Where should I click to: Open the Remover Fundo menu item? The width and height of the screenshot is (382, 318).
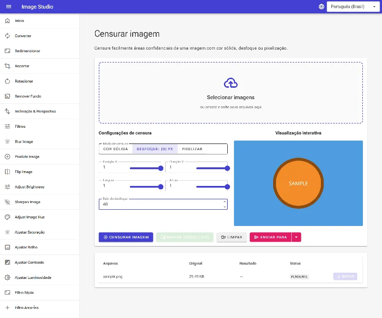coord(40,96)
